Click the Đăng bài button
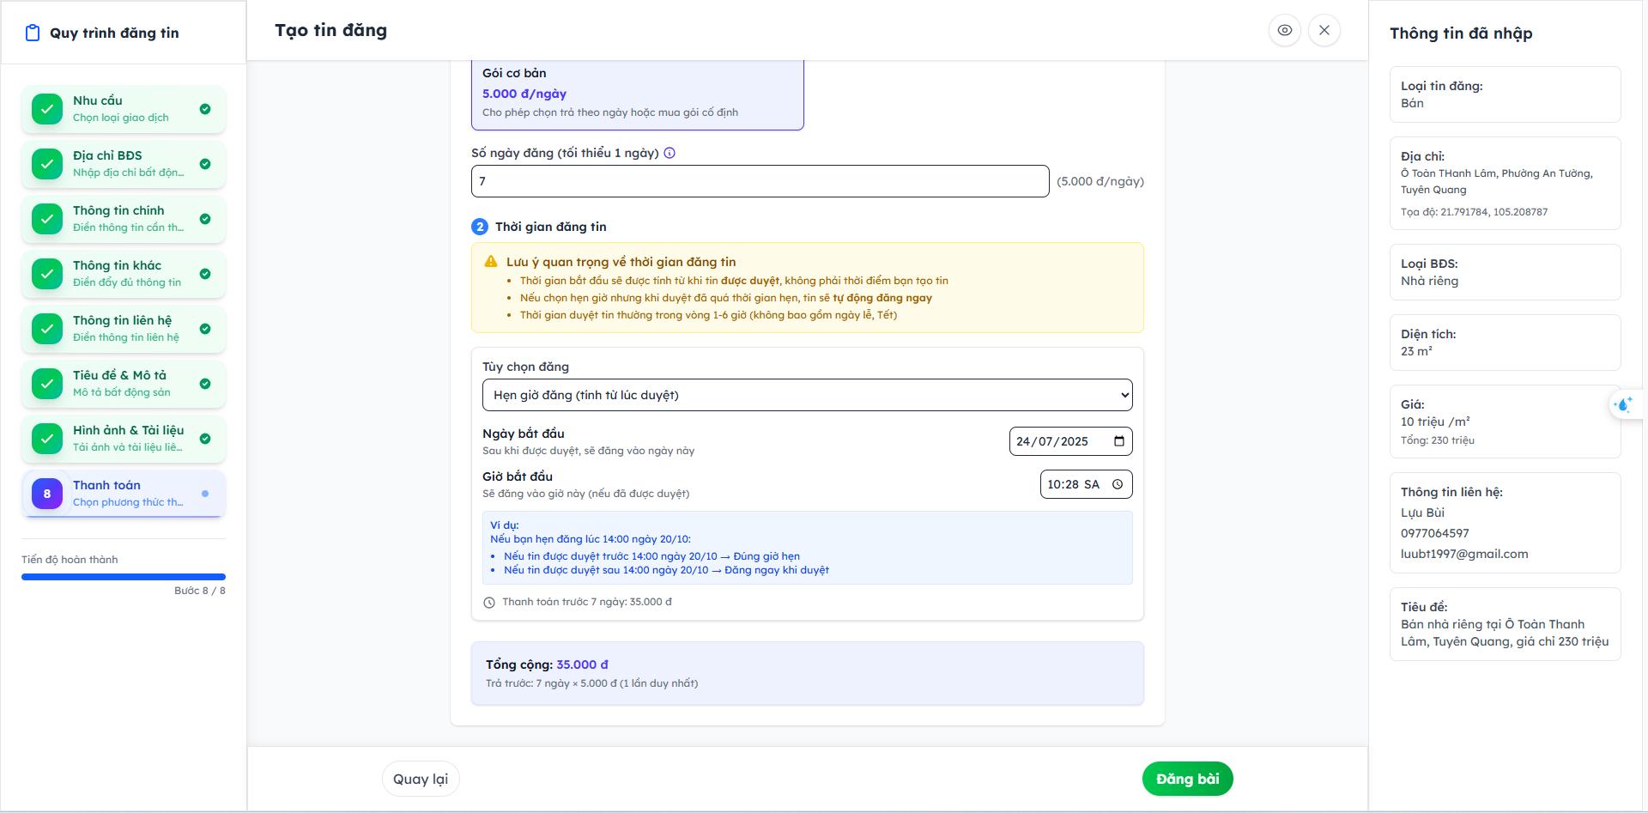The image size is (1648, 813). point(1188,779)
